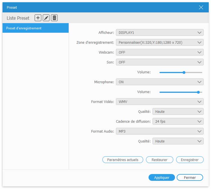Click the delete preset trash icon
211x189 pixels.
tap(54, 18)
